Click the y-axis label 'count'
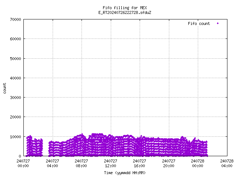This screenshot has height=176, width=234. 4,88
